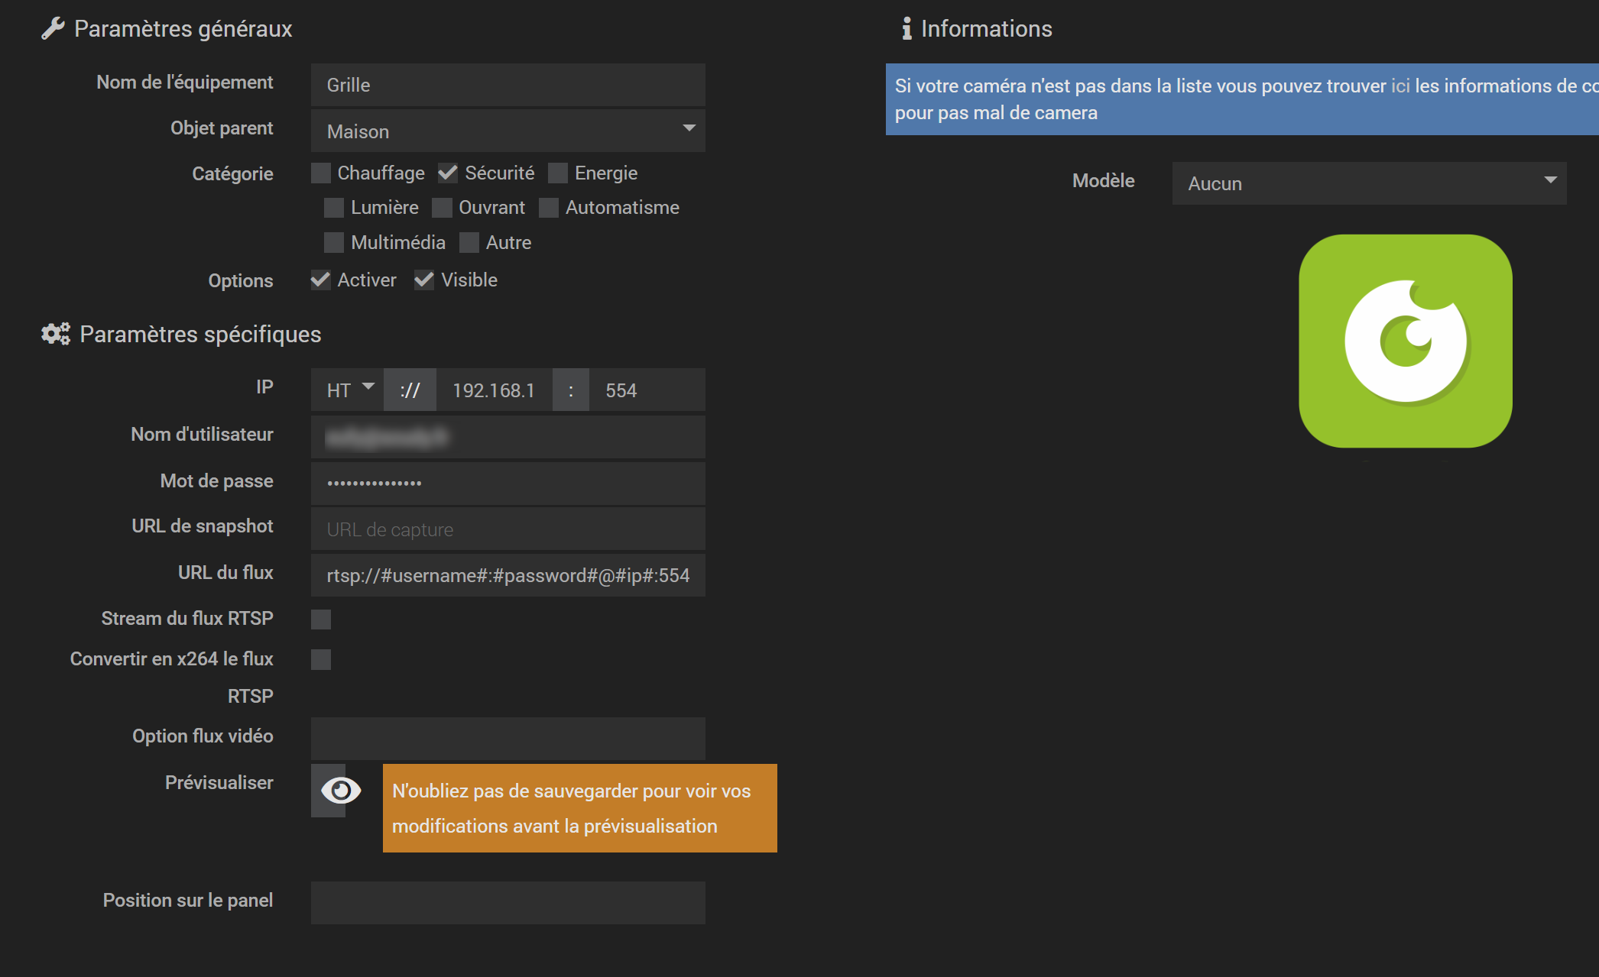Click the IP address field 192.168.1
1599x977 pixels.
[x=495, y=390]
